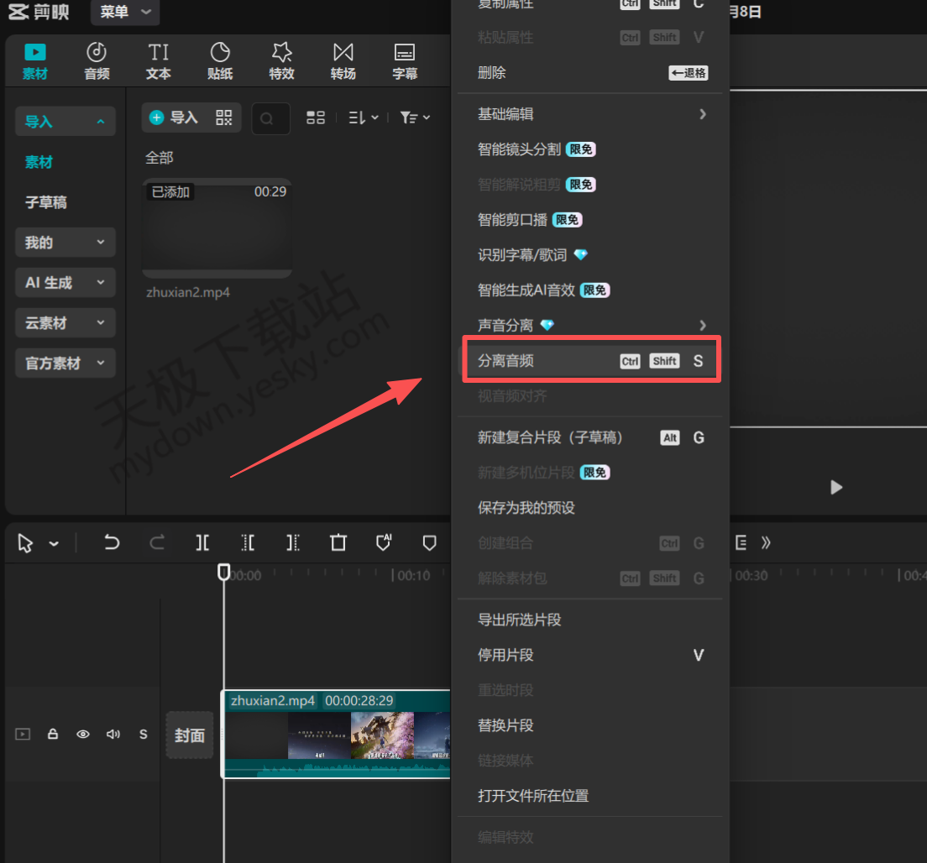The width and height of the screenshot is (927, 863).
Task: Click the undo arrow in timeline toolbar
Action: point(112,543)
